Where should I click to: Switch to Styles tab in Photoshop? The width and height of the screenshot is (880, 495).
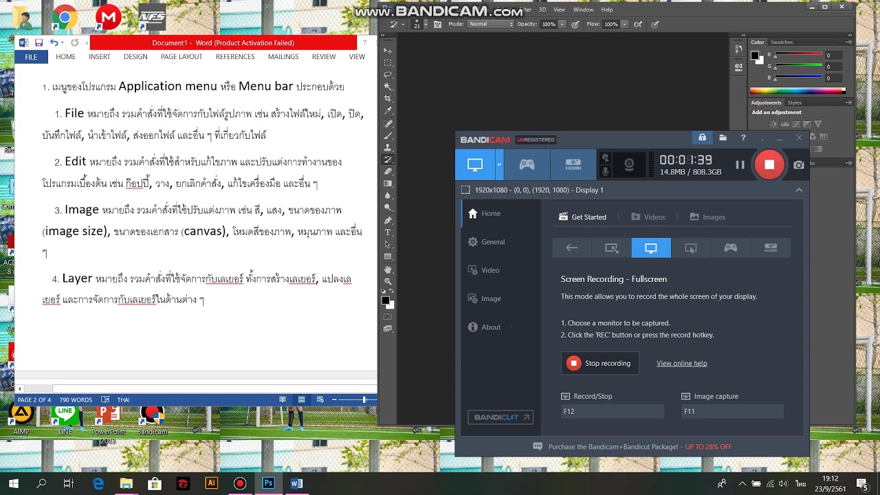click(x=794, y=102)
